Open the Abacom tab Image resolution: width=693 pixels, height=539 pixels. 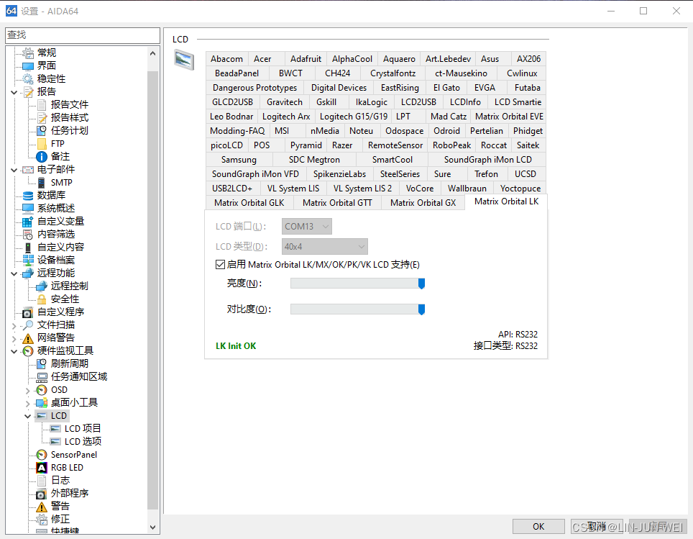tap(226, 59)
